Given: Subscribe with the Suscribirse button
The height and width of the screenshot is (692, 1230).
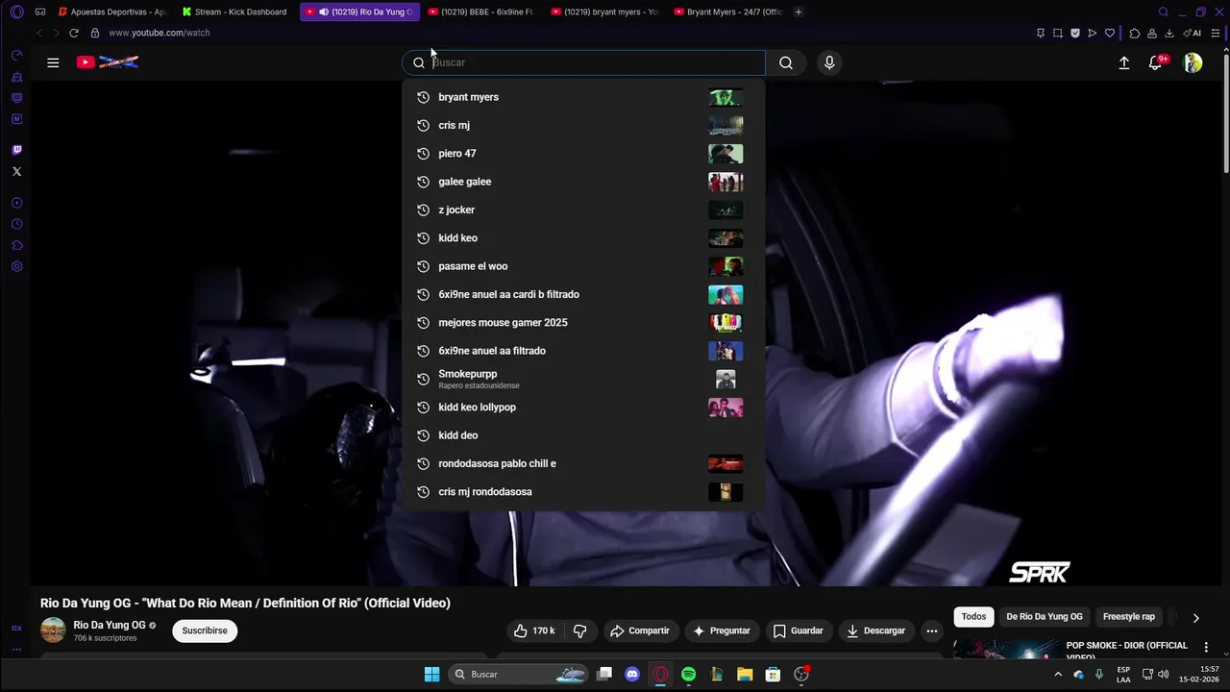Looking at the screenshot, I should 205,630.
